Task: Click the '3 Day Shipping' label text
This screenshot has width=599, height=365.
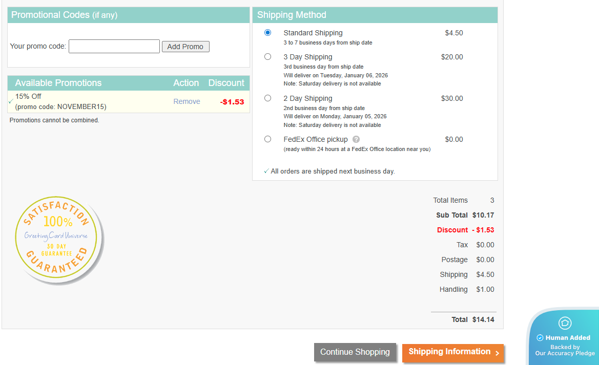Action: pyautogui.click(x=308, y=57)
